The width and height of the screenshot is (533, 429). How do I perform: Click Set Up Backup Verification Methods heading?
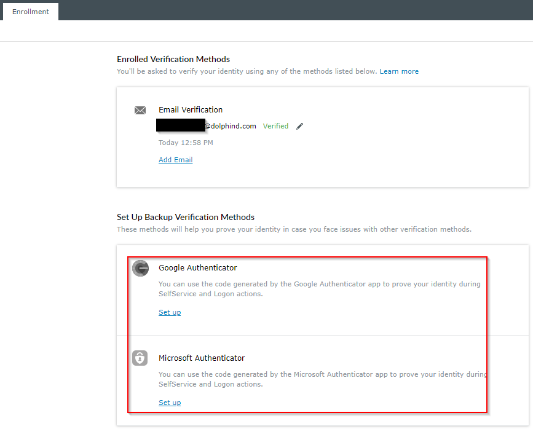click(x=186, y=217)
